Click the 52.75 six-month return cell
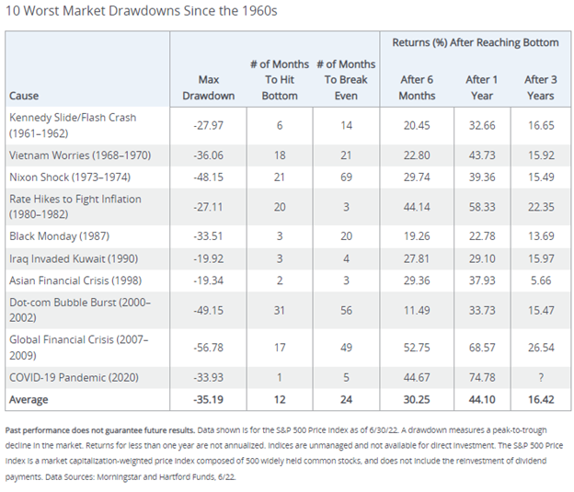574x492 pixels. [x=417, y=348]
